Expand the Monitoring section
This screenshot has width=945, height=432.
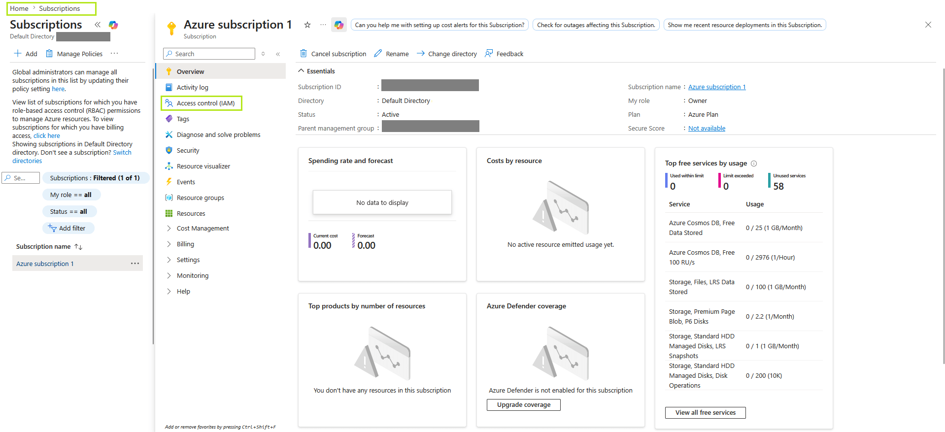tap(221, 275)
